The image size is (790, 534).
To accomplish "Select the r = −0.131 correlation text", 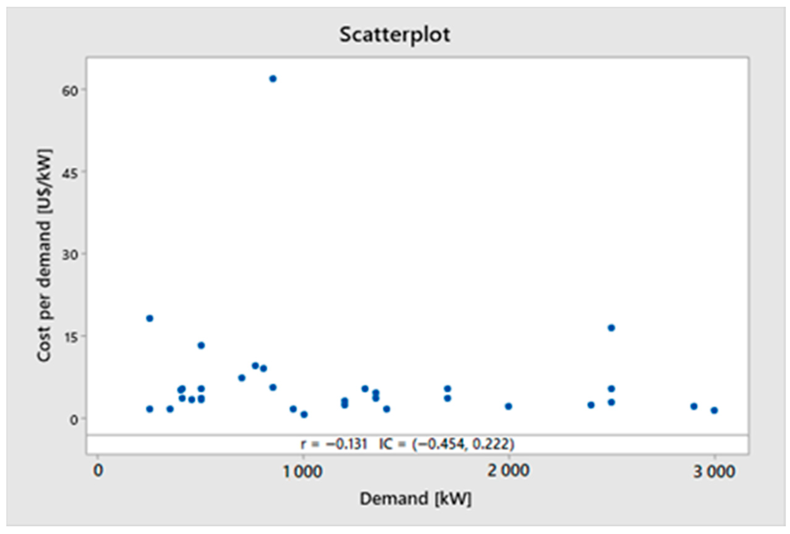I will pyautogui.click(x=334, y=444).
